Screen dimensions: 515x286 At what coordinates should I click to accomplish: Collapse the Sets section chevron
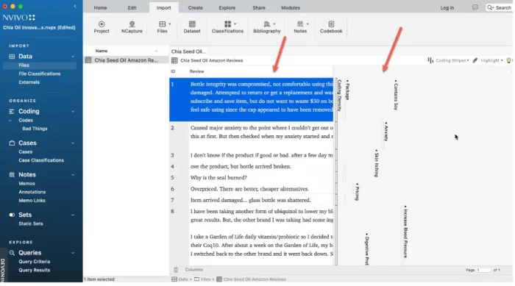click(x=73, y=215)
